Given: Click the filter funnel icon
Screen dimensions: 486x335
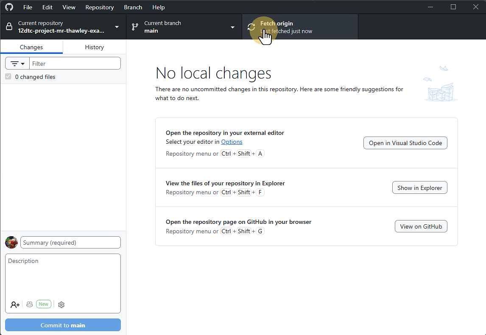Looking at the screenshot, I should 14,63.
